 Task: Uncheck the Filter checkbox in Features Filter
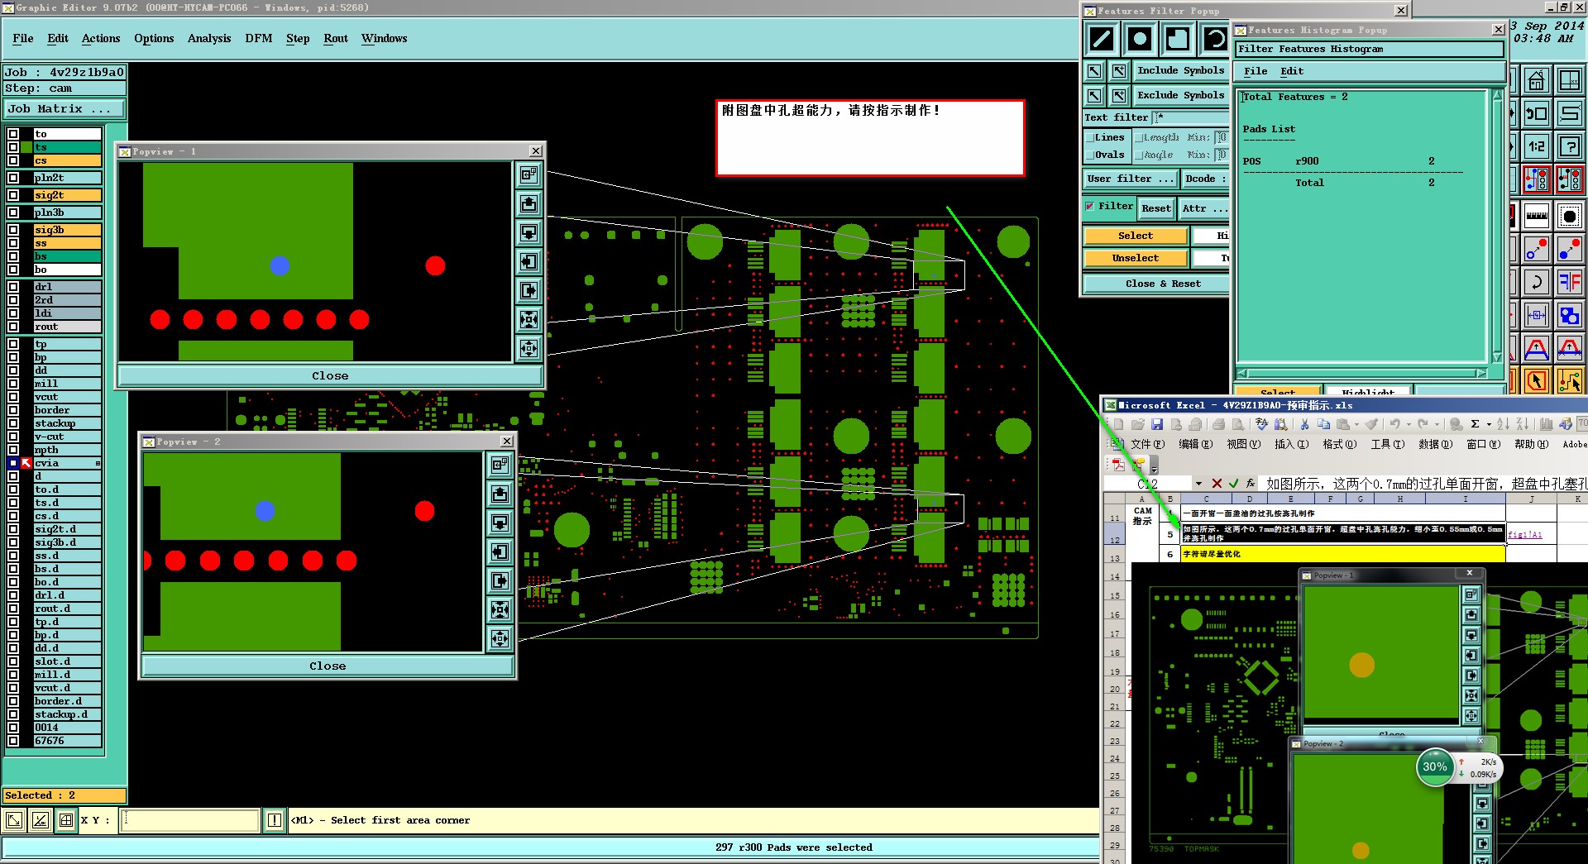(x=1090, y=207)
